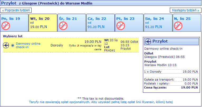Click flight number FR4041
Image resolution: width=202 pixels, height=107 pixels.
(110, 50)
